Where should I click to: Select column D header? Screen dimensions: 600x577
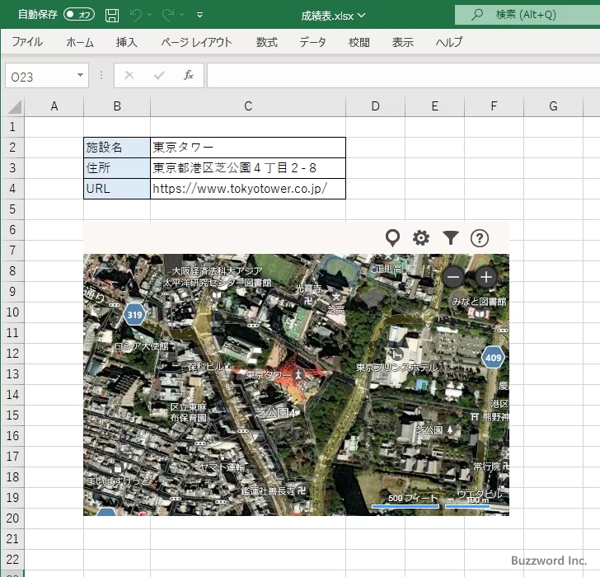pyautogui.click(x=375, y=106)
